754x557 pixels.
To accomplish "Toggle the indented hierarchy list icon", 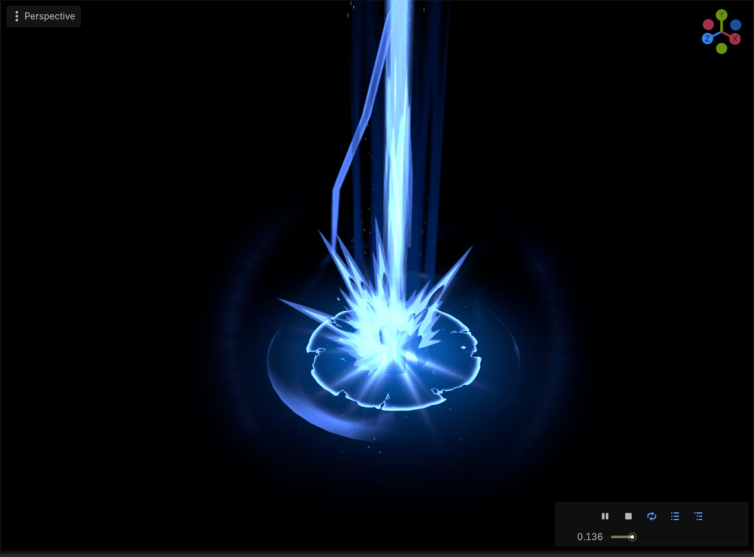I will point(699,516).
